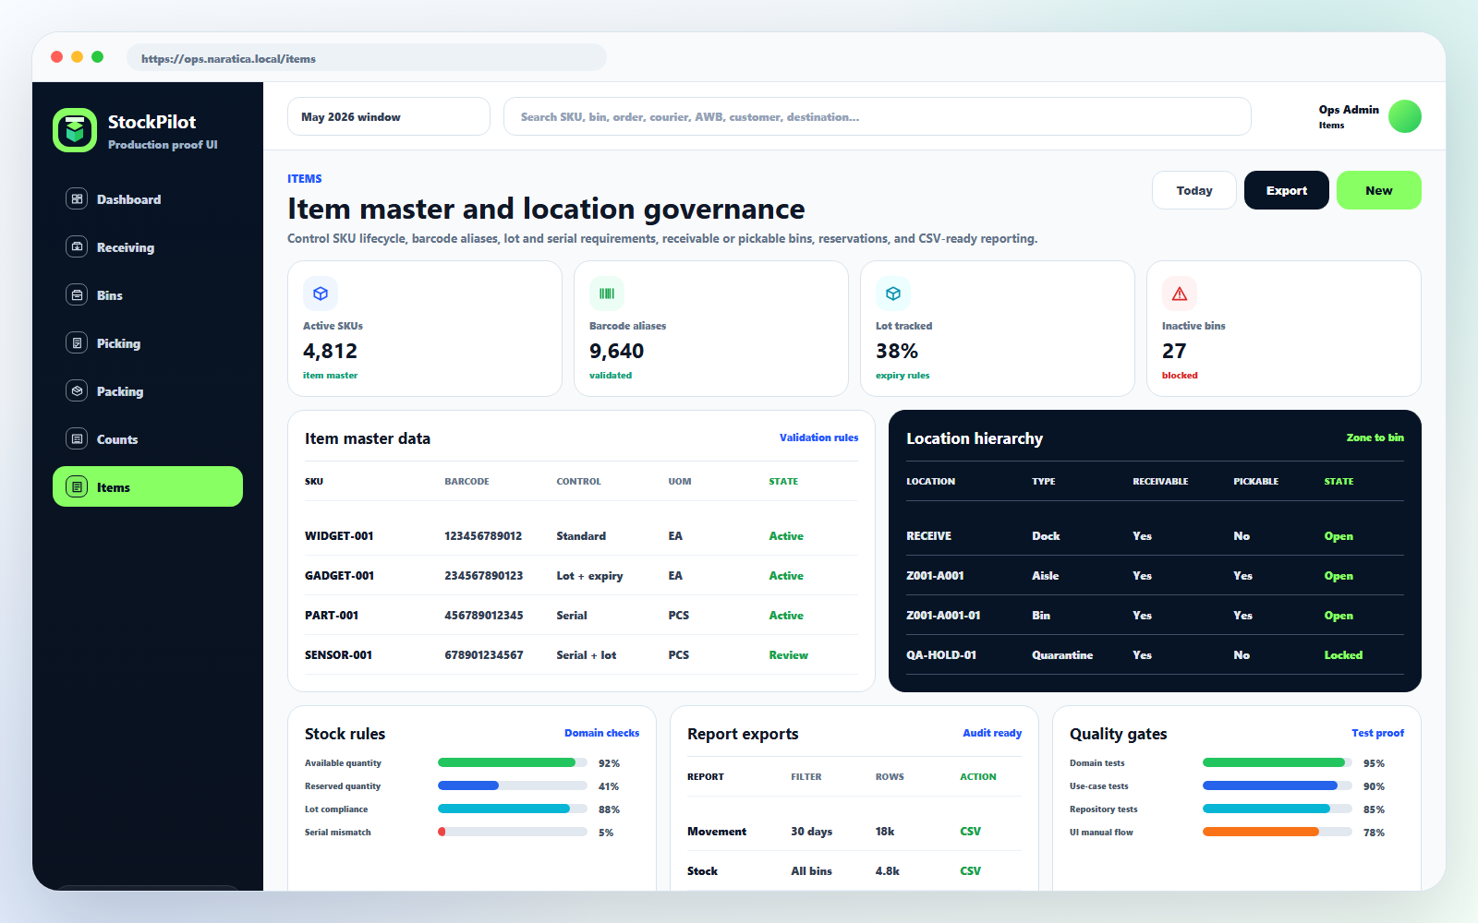Click the Today button
1478x923 pixels.
point(1194,190)
